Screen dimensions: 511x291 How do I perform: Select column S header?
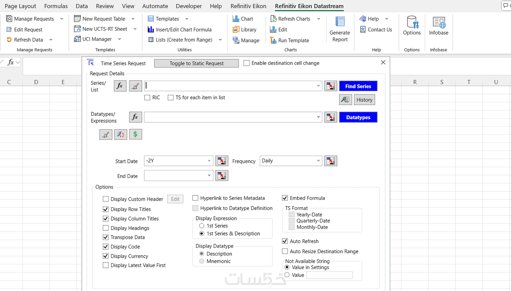click(442, 82)
